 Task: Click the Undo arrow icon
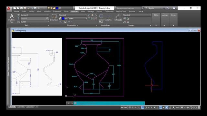(38, 8)
